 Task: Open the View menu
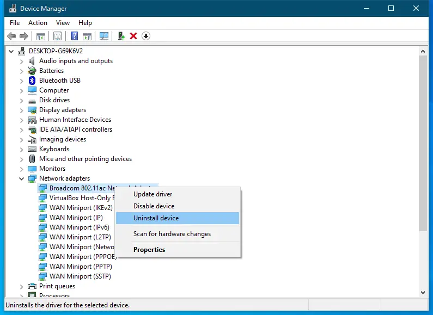pos(63,23)
